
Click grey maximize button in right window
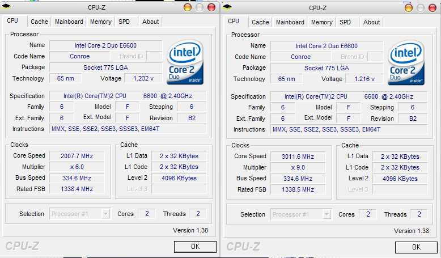(421, 8)
